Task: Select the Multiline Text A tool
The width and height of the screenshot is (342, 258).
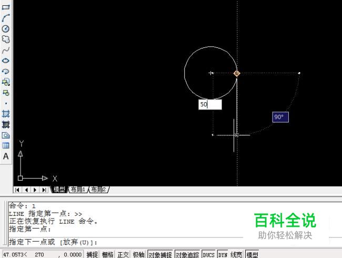Action: point(6,156)
